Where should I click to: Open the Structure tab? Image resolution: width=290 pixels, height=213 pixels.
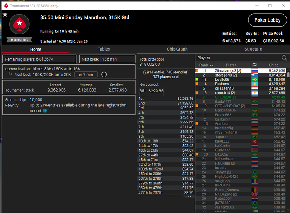click(x=253, y=49)
